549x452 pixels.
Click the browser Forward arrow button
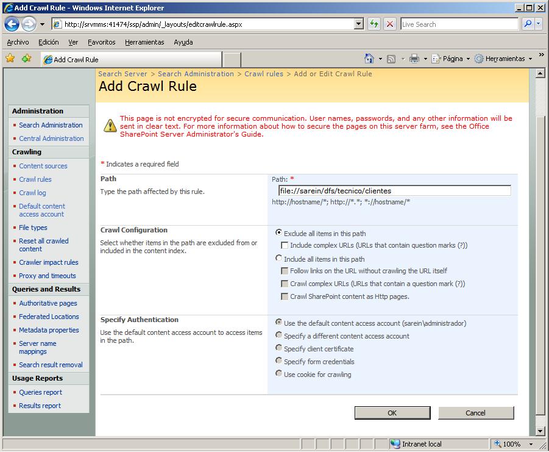click(x=29, y=24)
